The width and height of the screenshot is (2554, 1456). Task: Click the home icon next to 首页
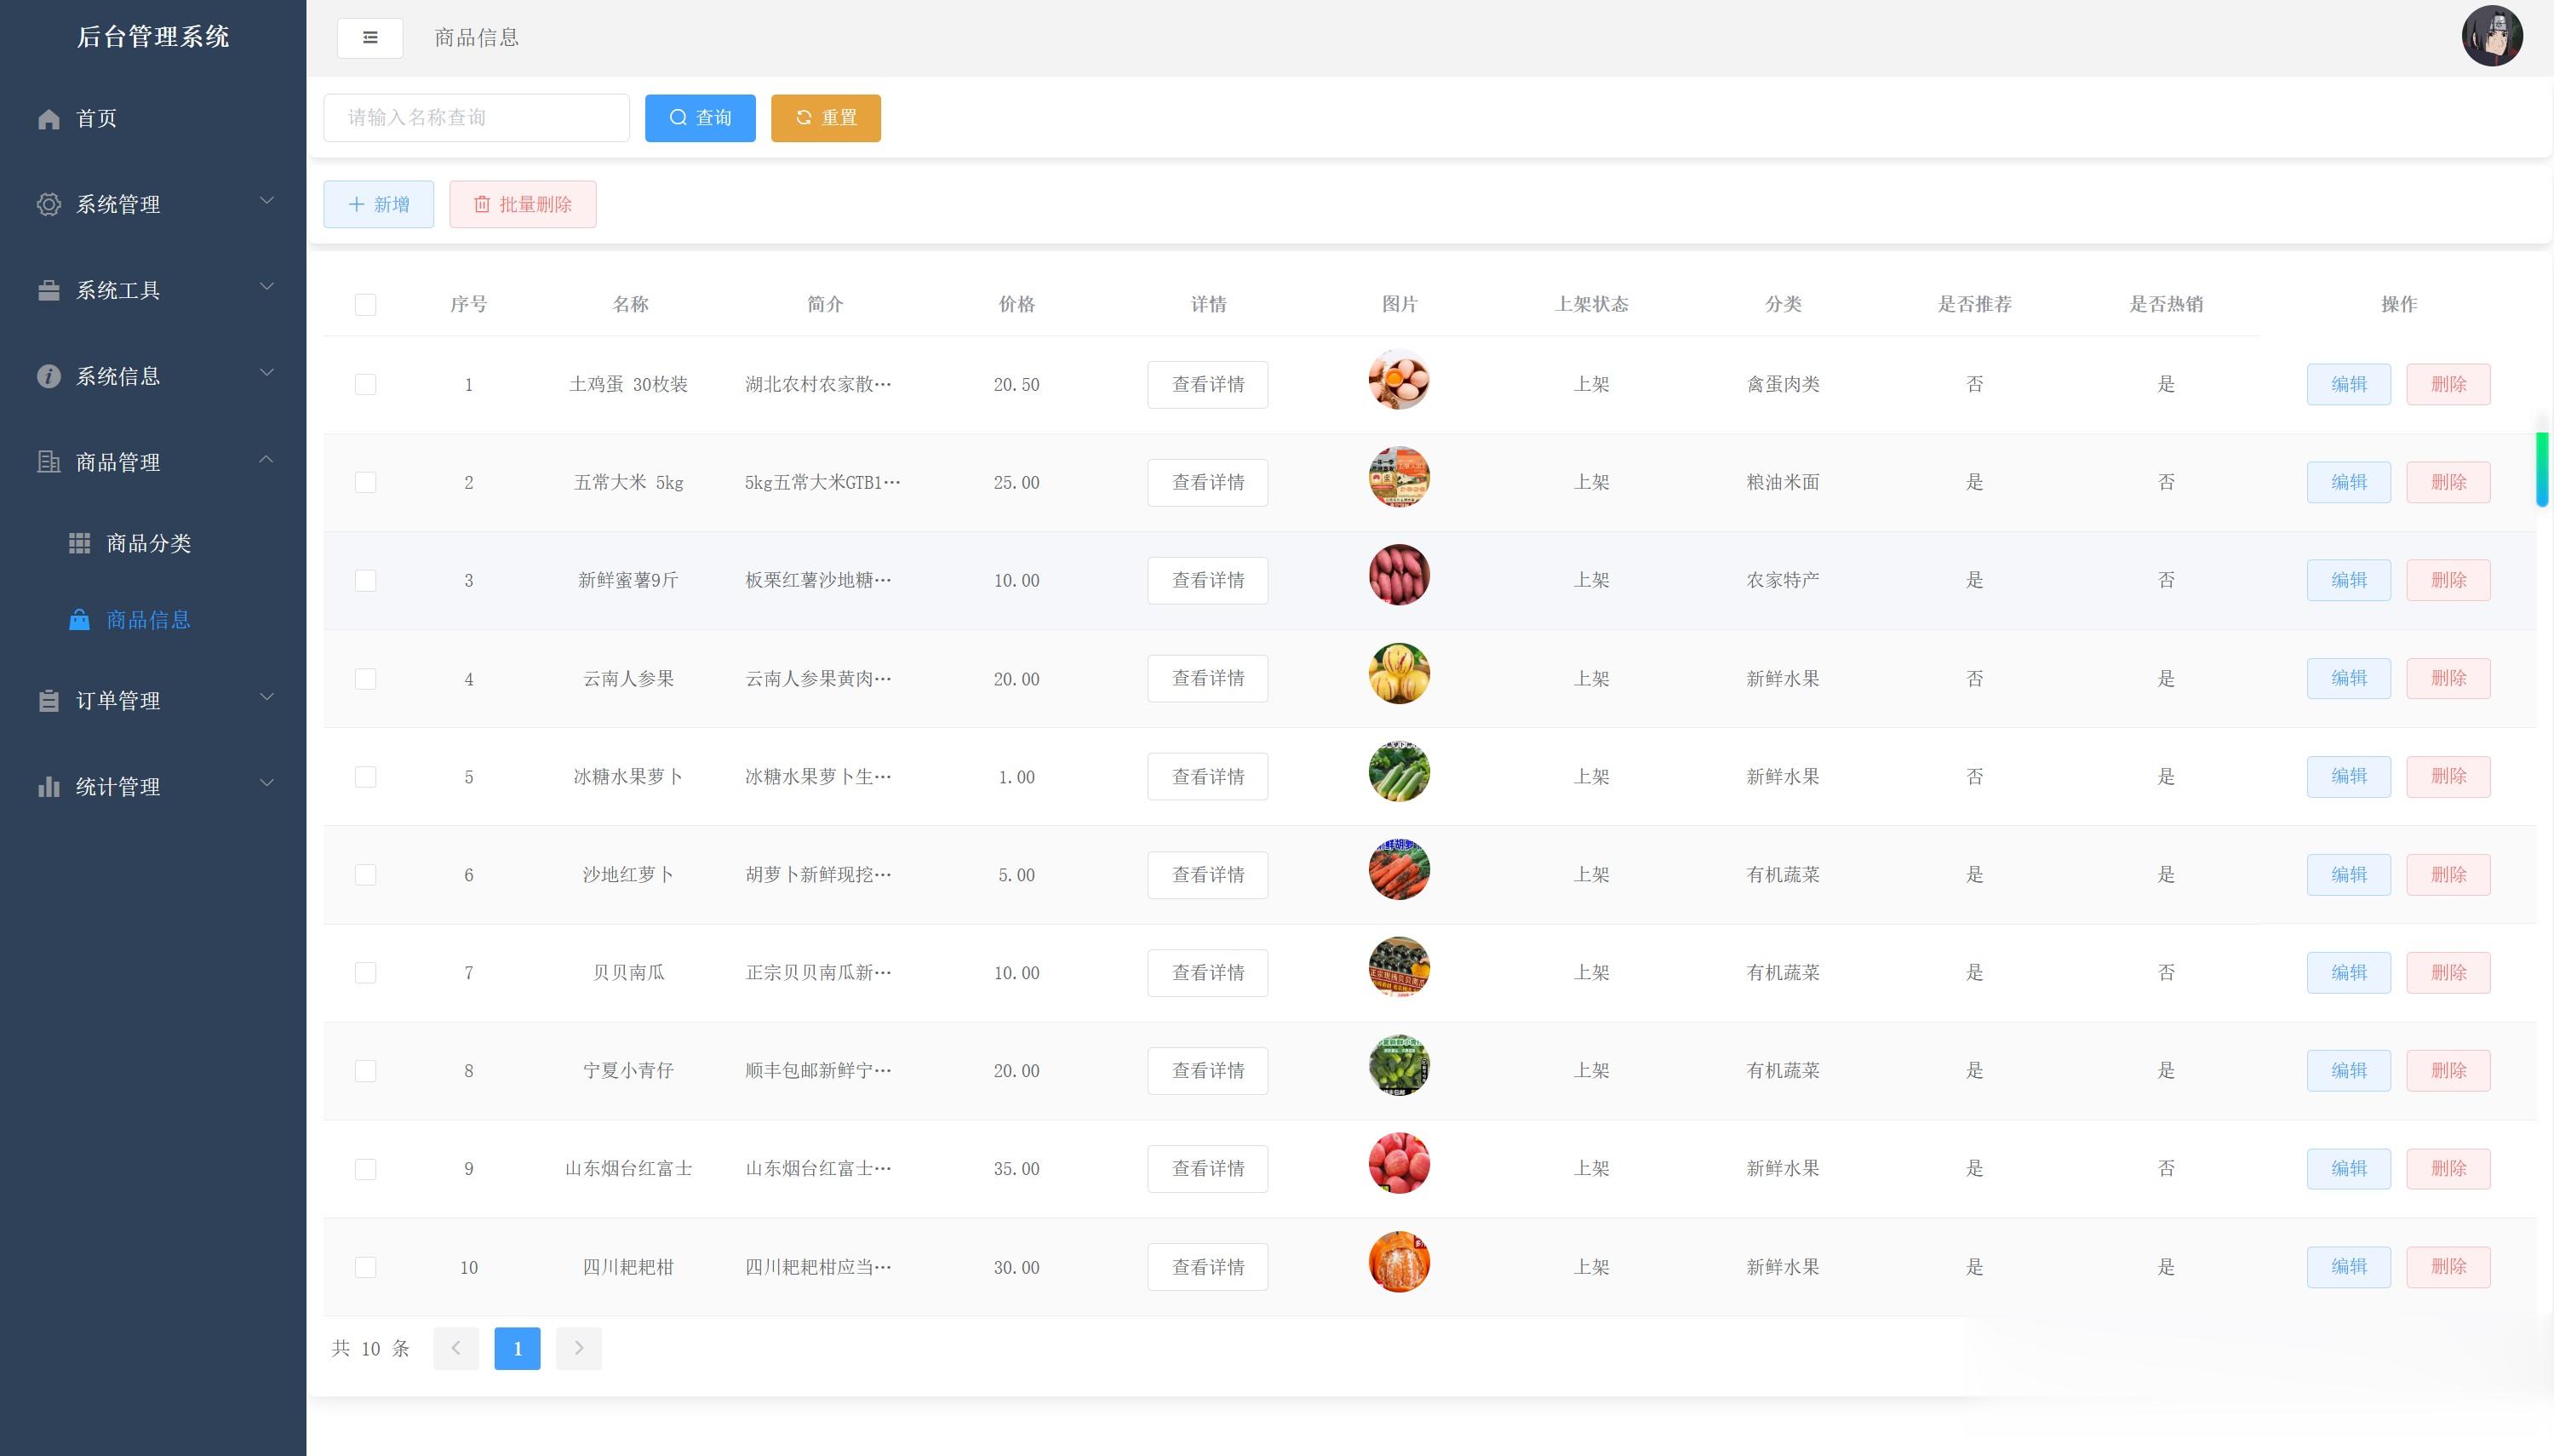pos(48,119)
